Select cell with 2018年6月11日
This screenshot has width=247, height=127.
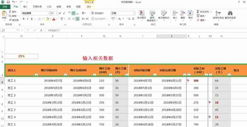[x=172, y=81]
